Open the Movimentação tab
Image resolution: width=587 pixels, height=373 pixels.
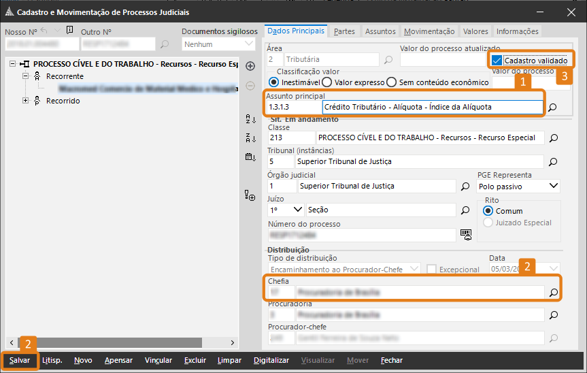pyautogui.click(x=429, y=31)
